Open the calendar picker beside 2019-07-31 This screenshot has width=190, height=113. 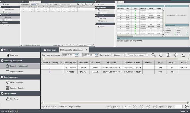pos(96,55)
